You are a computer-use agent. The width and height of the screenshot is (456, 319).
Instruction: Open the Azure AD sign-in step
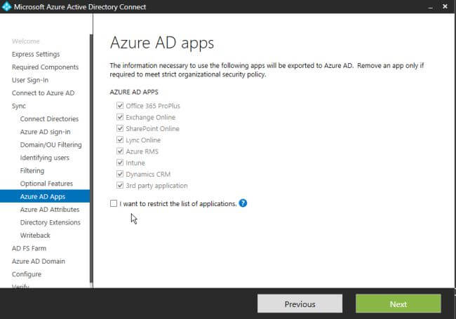point(45,132)
